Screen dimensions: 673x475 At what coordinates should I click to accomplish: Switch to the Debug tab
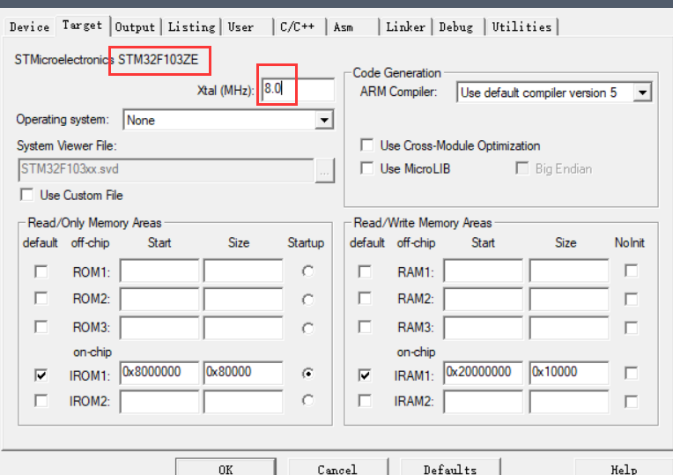tap(458, 26)
